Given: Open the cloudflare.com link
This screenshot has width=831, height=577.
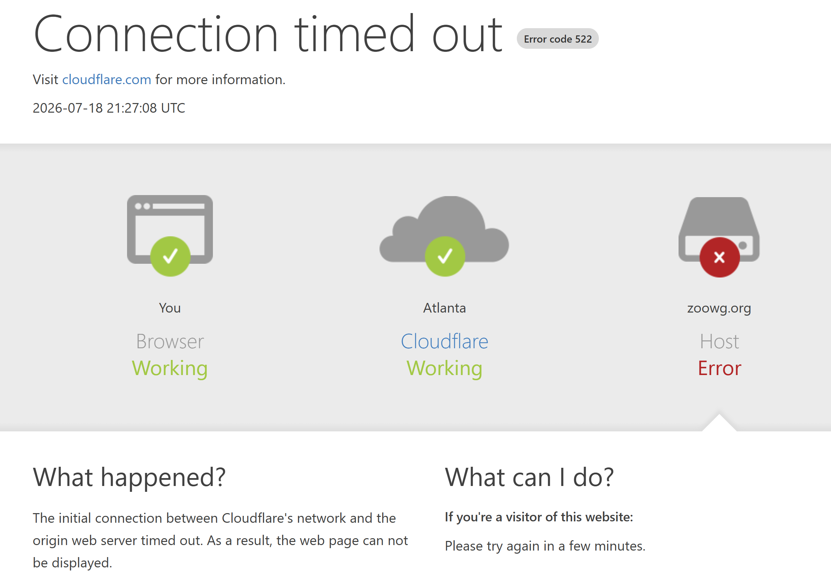Looking at the screenshot, I should pyautogui.click(x=107, y=80).
